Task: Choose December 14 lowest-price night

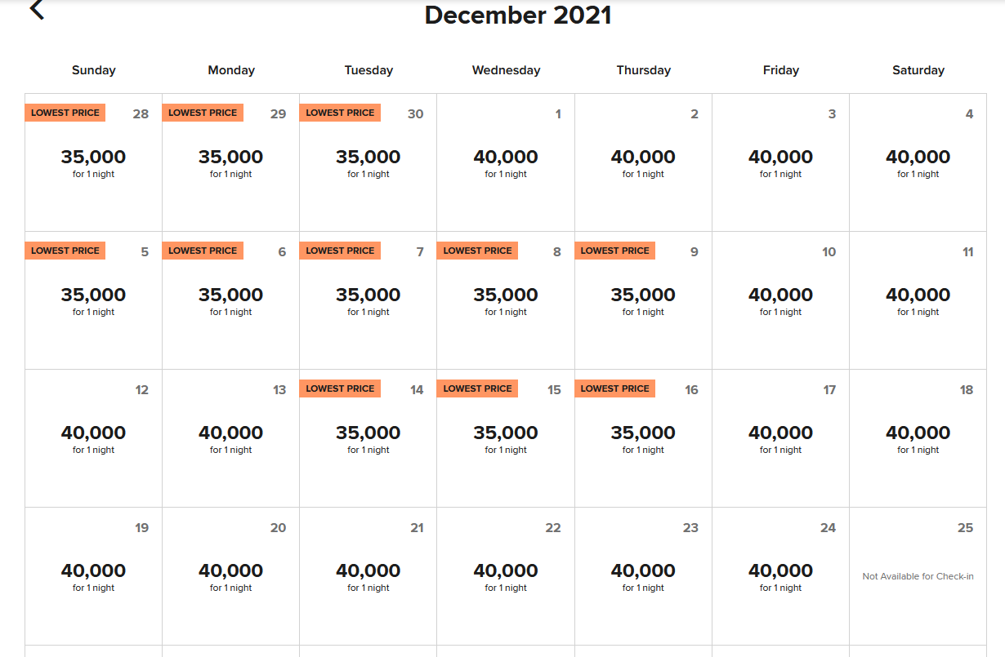Action: click(368, 438)
